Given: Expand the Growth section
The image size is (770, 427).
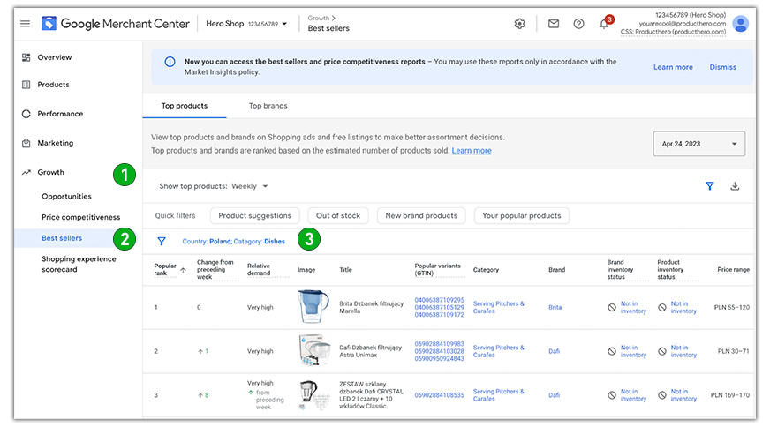Looking at the screenshot, I should point(51,172).
